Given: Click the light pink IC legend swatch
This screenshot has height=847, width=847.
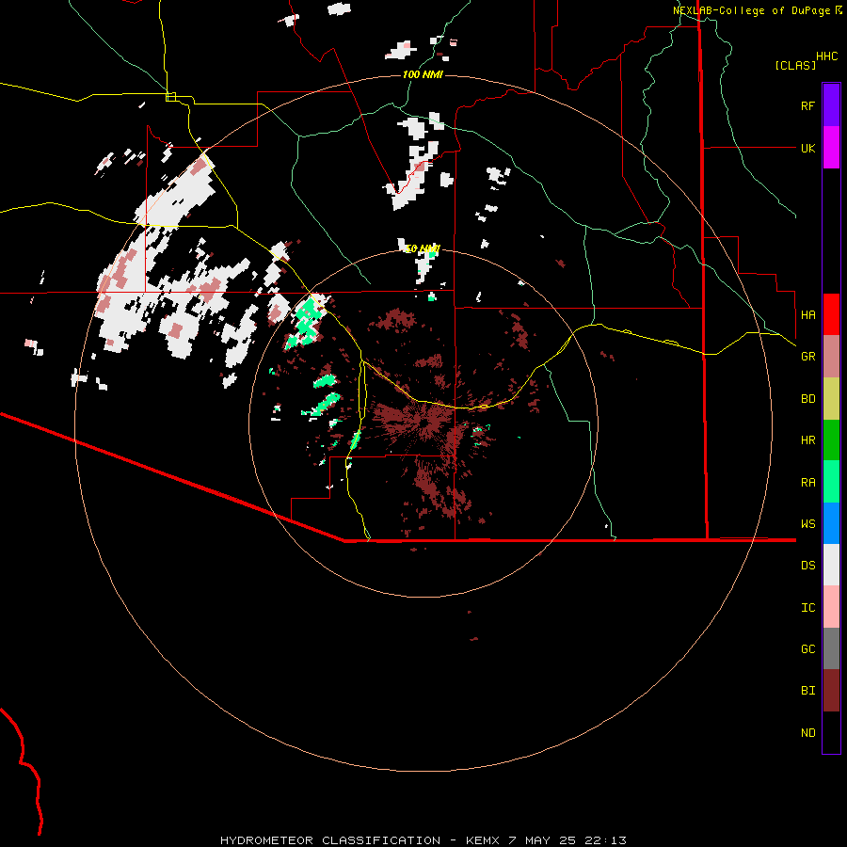Looking at the screenshot, I should click(831, 607).
